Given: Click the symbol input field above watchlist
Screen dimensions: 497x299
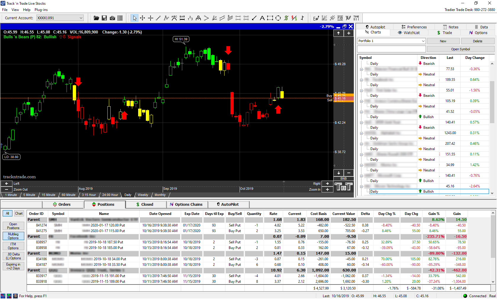Looking at the screenshot, I should (x=391, y=49).
